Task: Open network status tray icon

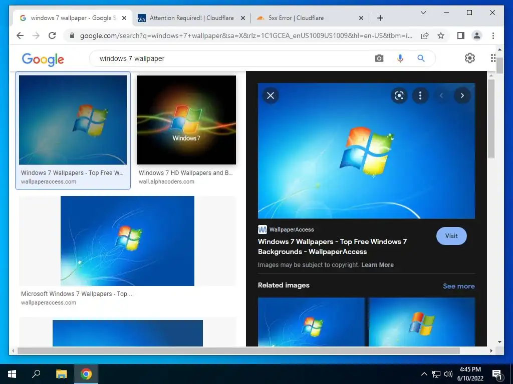Action: (x=436, y=374)
